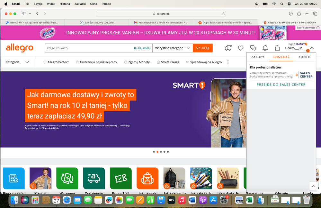321x208 pixels.
Task: Open Sprzedawaj na Allegro link
Action: pos(204,62)
